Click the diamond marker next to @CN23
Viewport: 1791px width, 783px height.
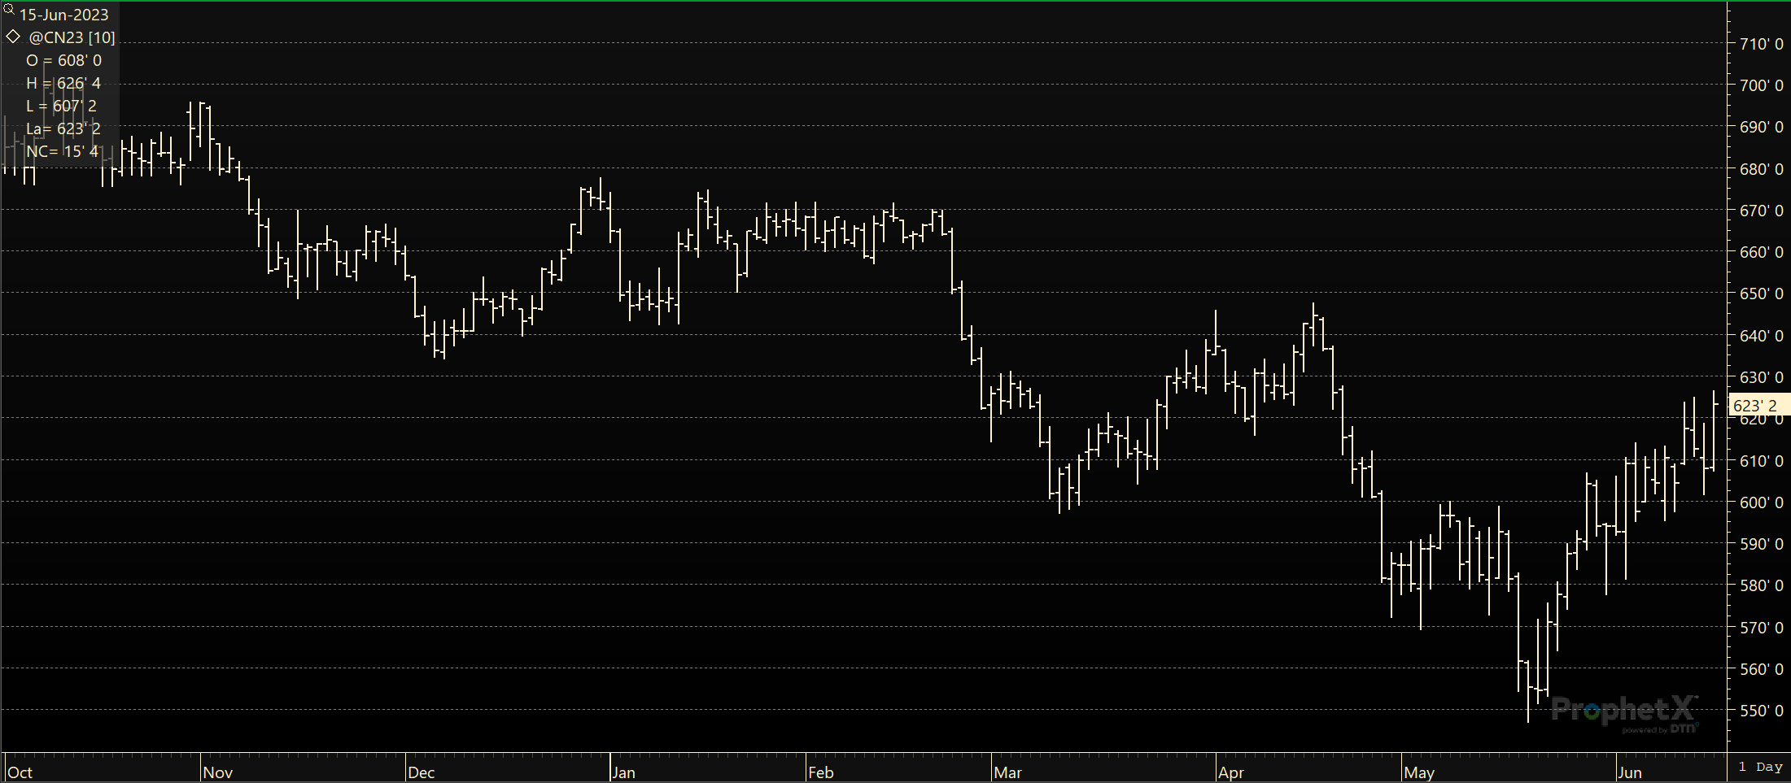(x=13, y=37)
